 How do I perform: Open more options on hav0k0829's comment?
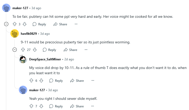coord(86,50)
